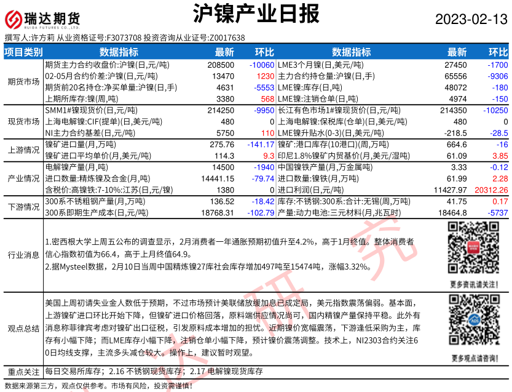Click the 上游情况 category cell
Viewport: 512px width, 392px height.
tap(23, 150)
